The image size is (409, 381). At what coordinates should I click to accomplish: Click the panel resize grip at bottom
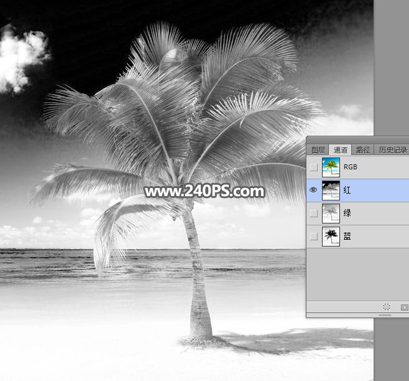click(385, 316)
